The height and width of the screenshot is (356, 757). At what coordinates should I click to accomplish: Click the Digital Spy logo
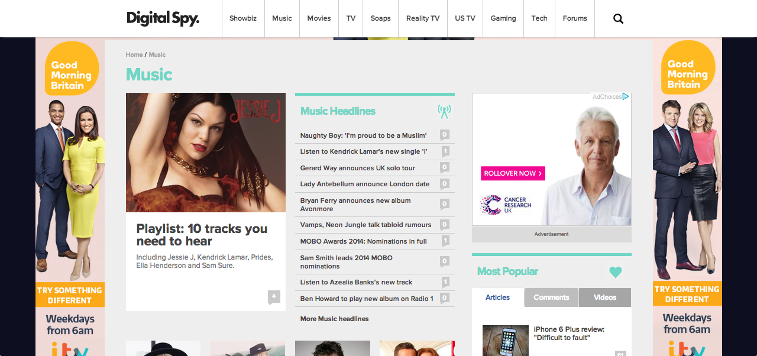163,18
